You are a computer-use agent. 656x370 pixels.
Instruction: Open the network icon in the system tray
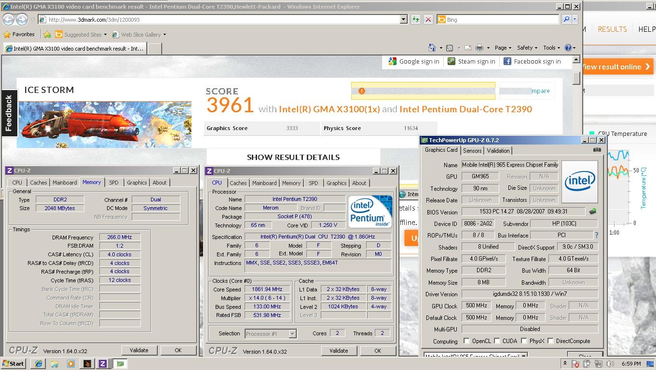tap(600, 364)
